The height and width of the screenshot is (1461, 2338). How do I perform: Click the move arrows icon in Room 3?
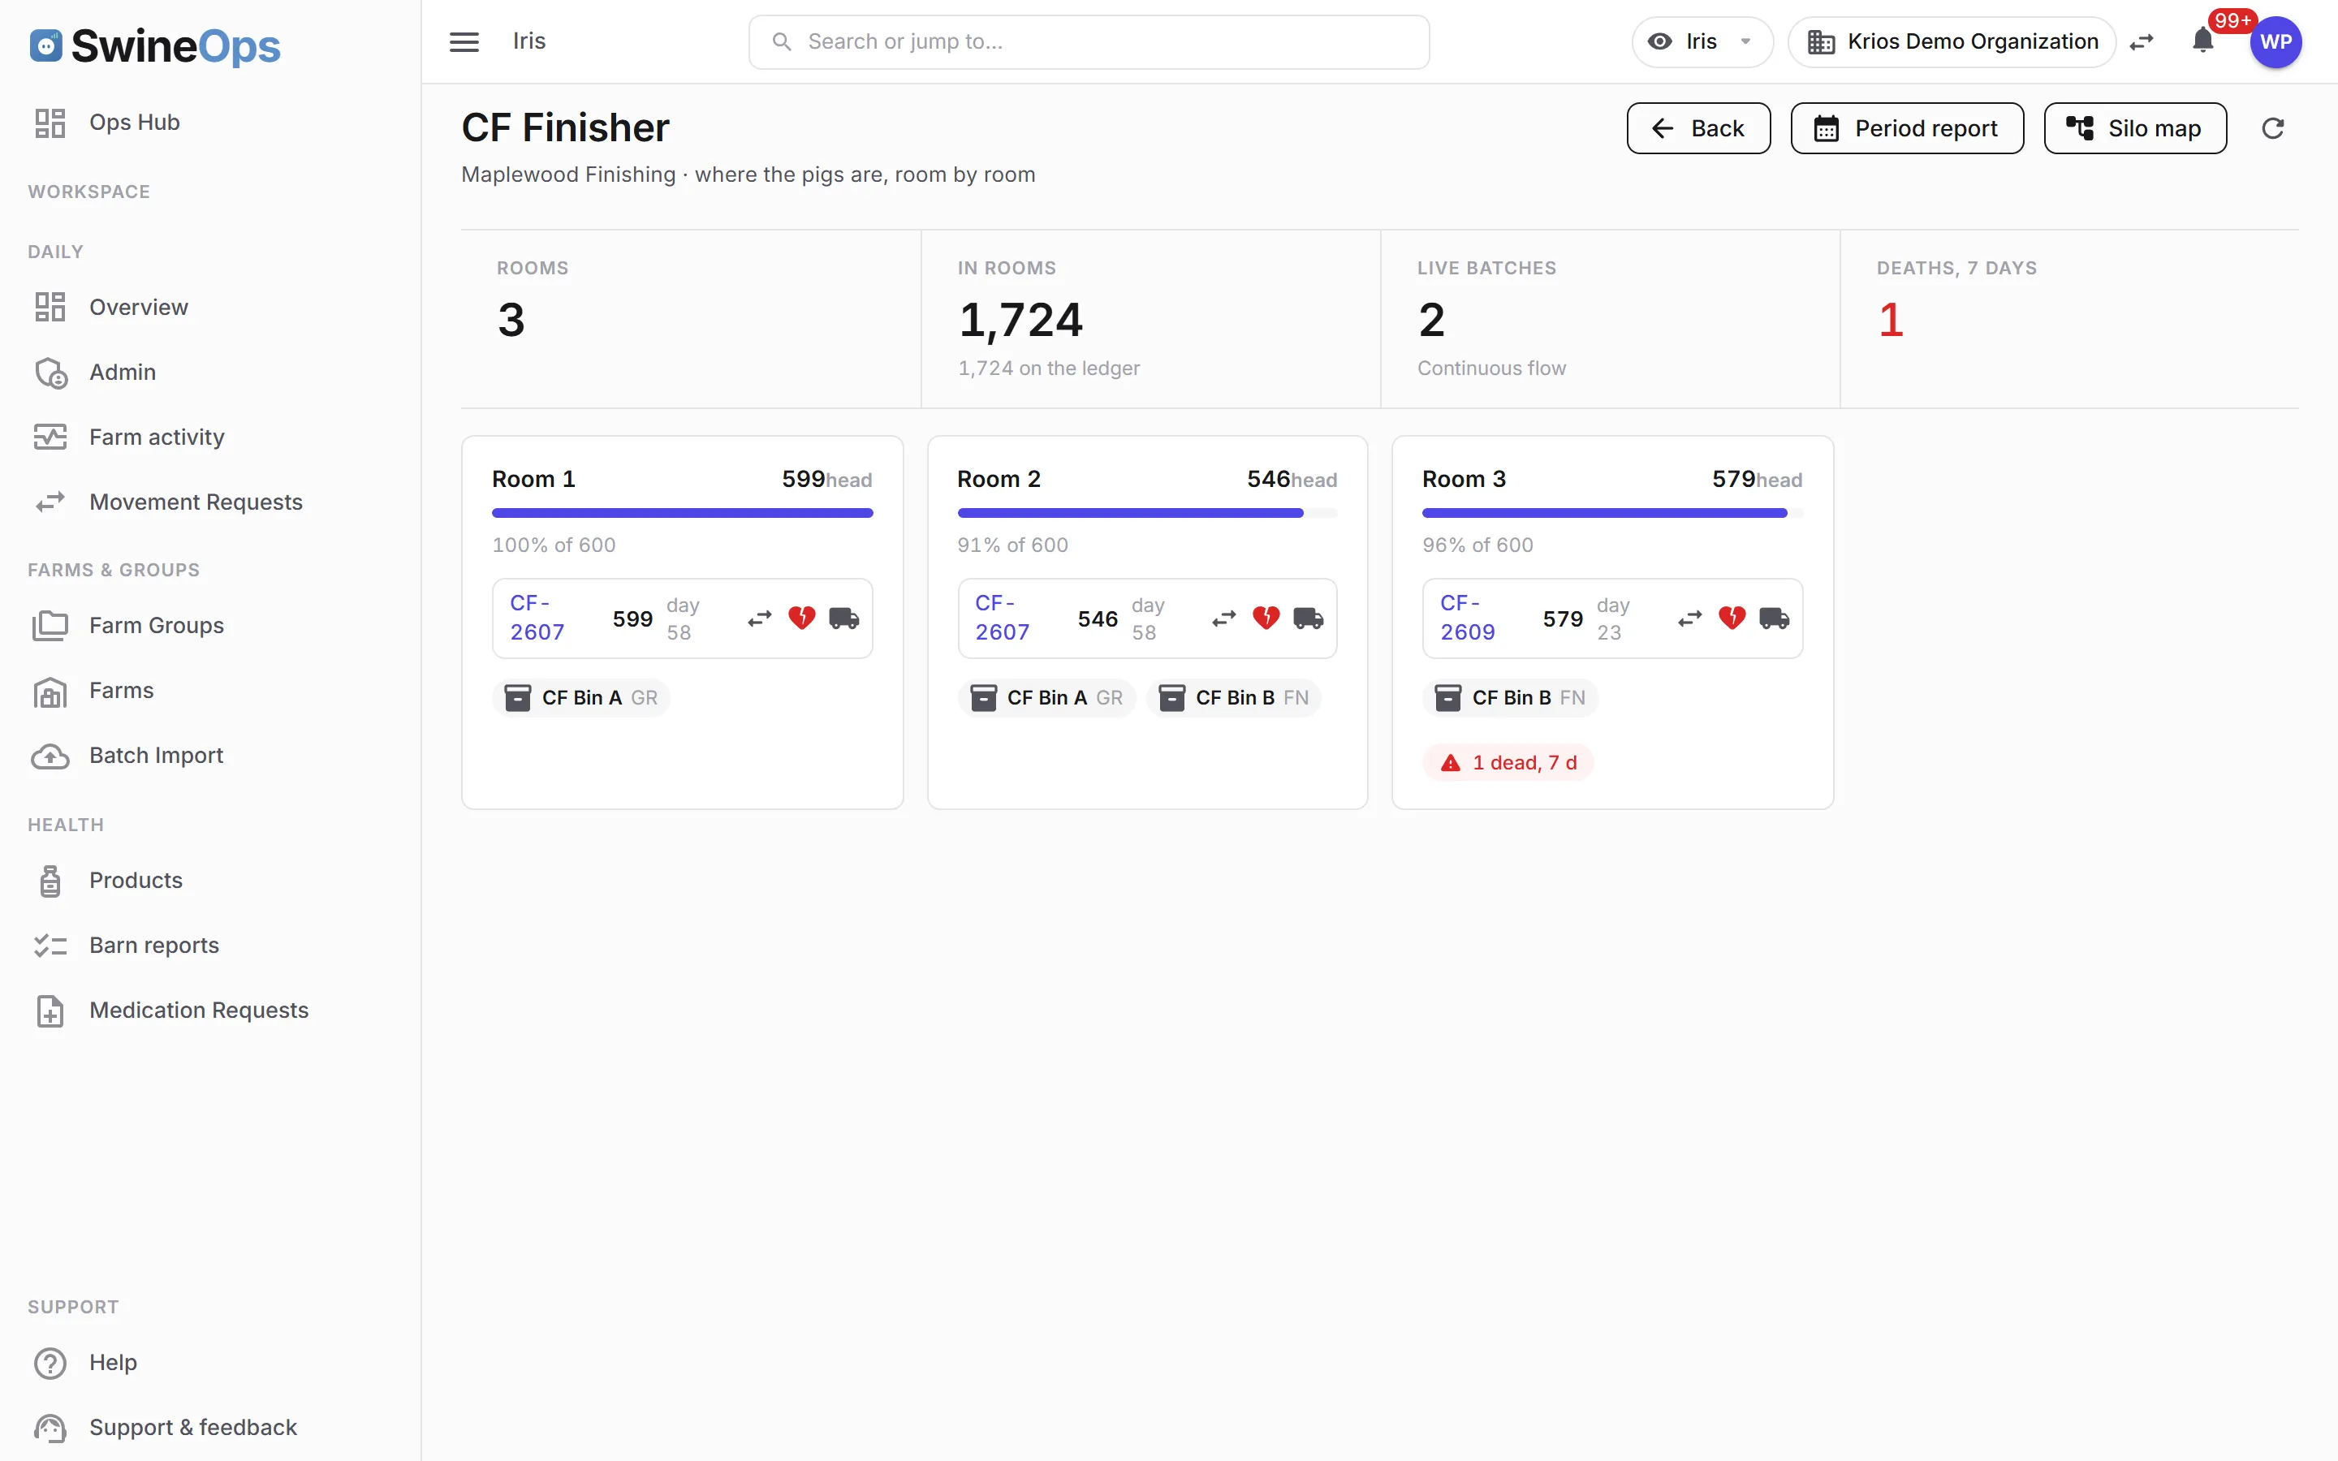pyautogui.click(x=1689, y=618)
